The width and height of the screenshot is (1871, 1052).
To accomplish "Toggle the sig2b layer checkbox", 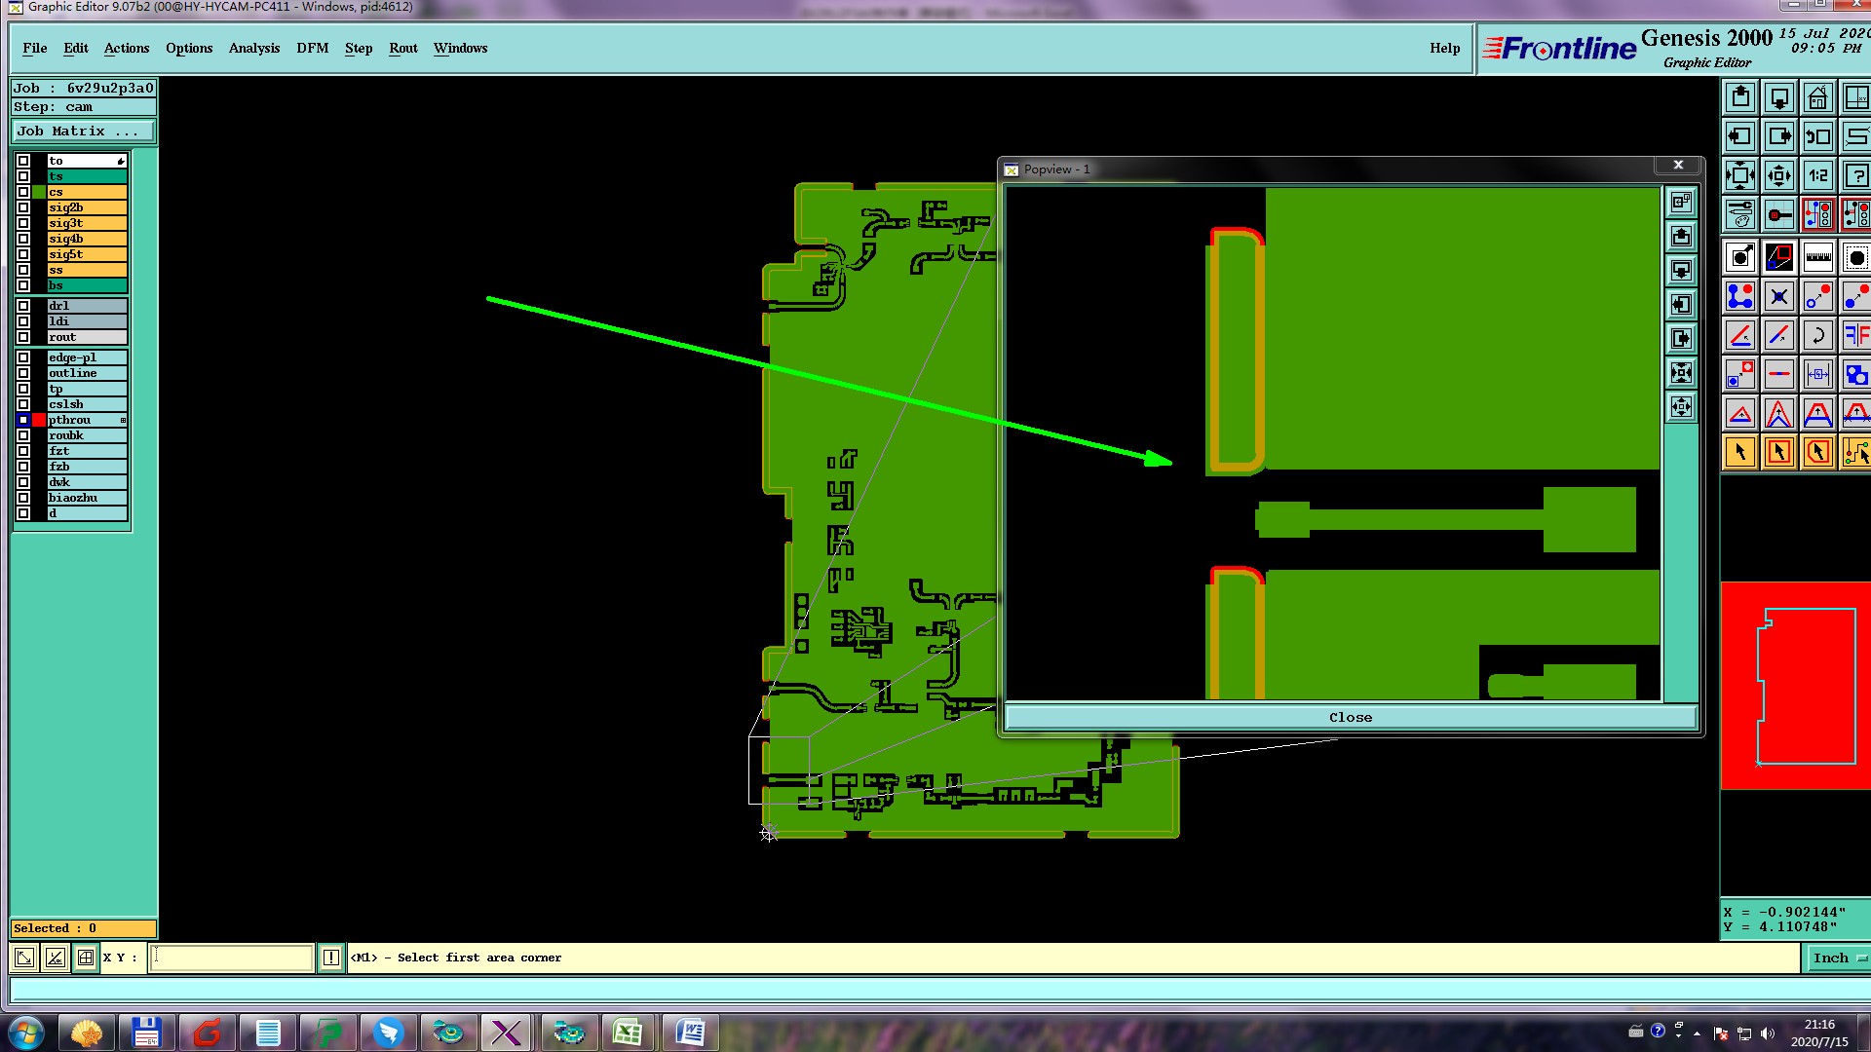I will tap(23, 207).
